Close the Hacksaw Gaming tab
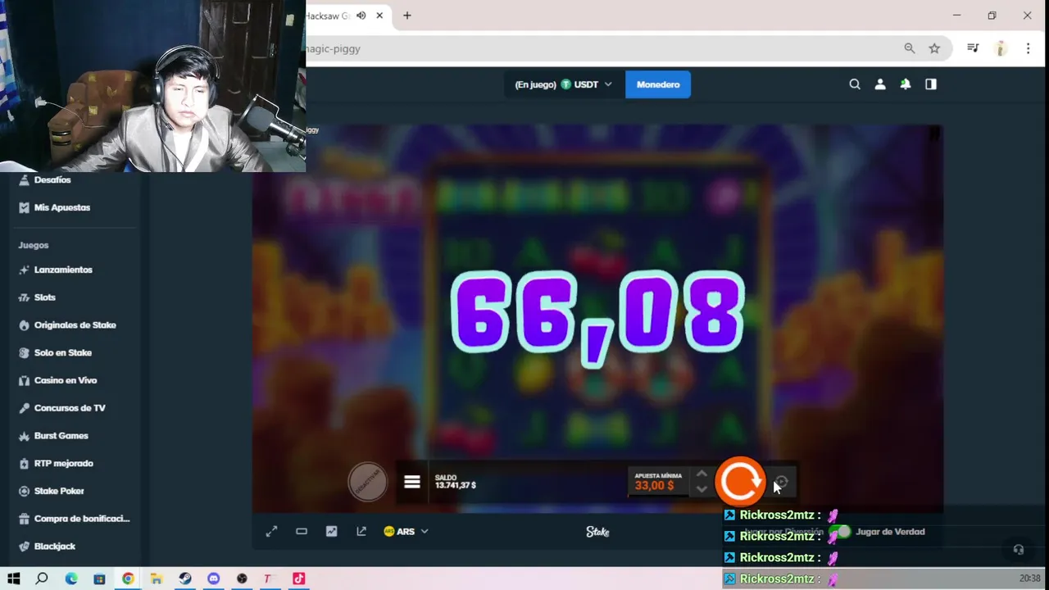This screenshot has width=1049, height=590. (x=379, y=16)
